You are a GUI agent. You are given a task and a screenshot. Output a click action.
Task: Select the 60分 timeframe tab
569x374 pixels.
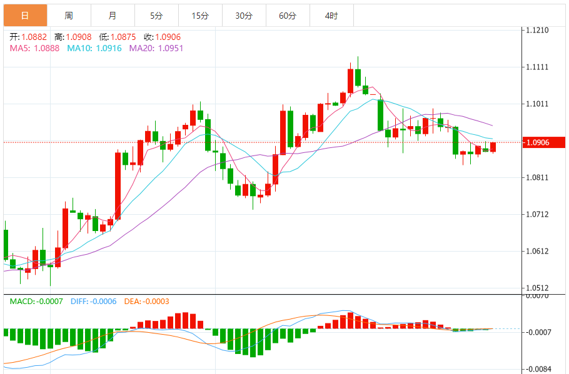[x=288, y=16]
